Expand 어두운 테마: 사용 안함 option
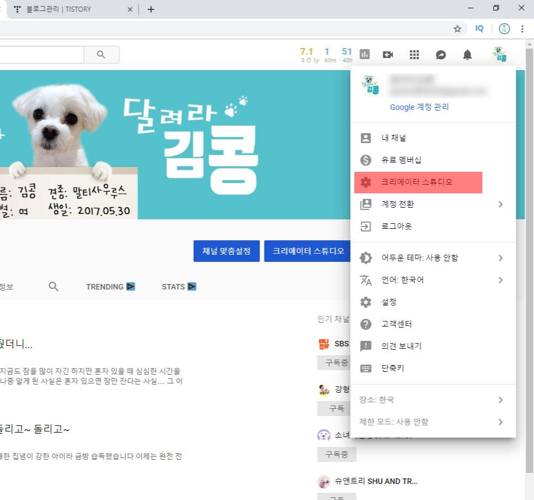This screenshot has width=534, height=500. 433,257
